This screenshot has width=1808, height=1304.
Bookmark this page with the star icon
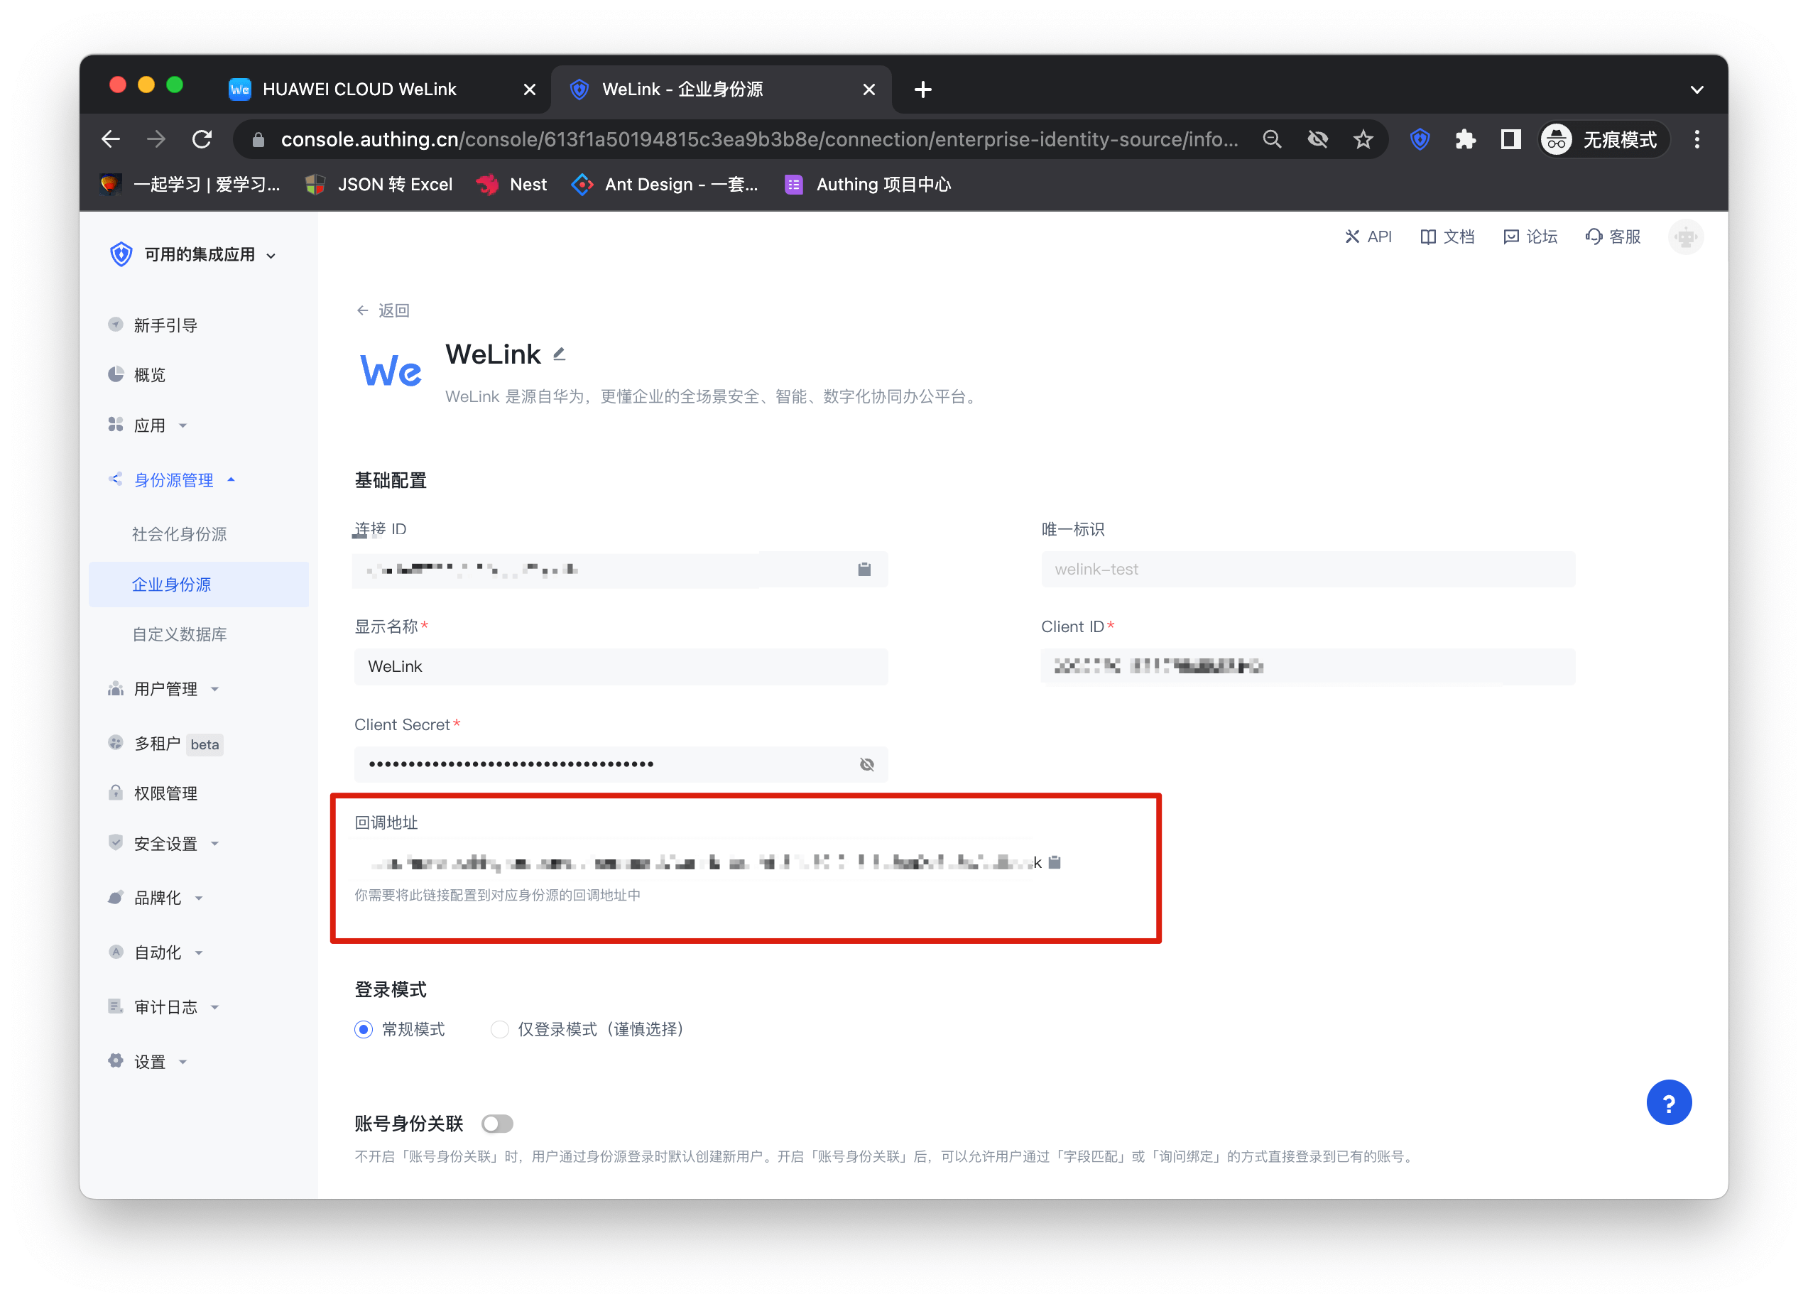coord(1363,139)
